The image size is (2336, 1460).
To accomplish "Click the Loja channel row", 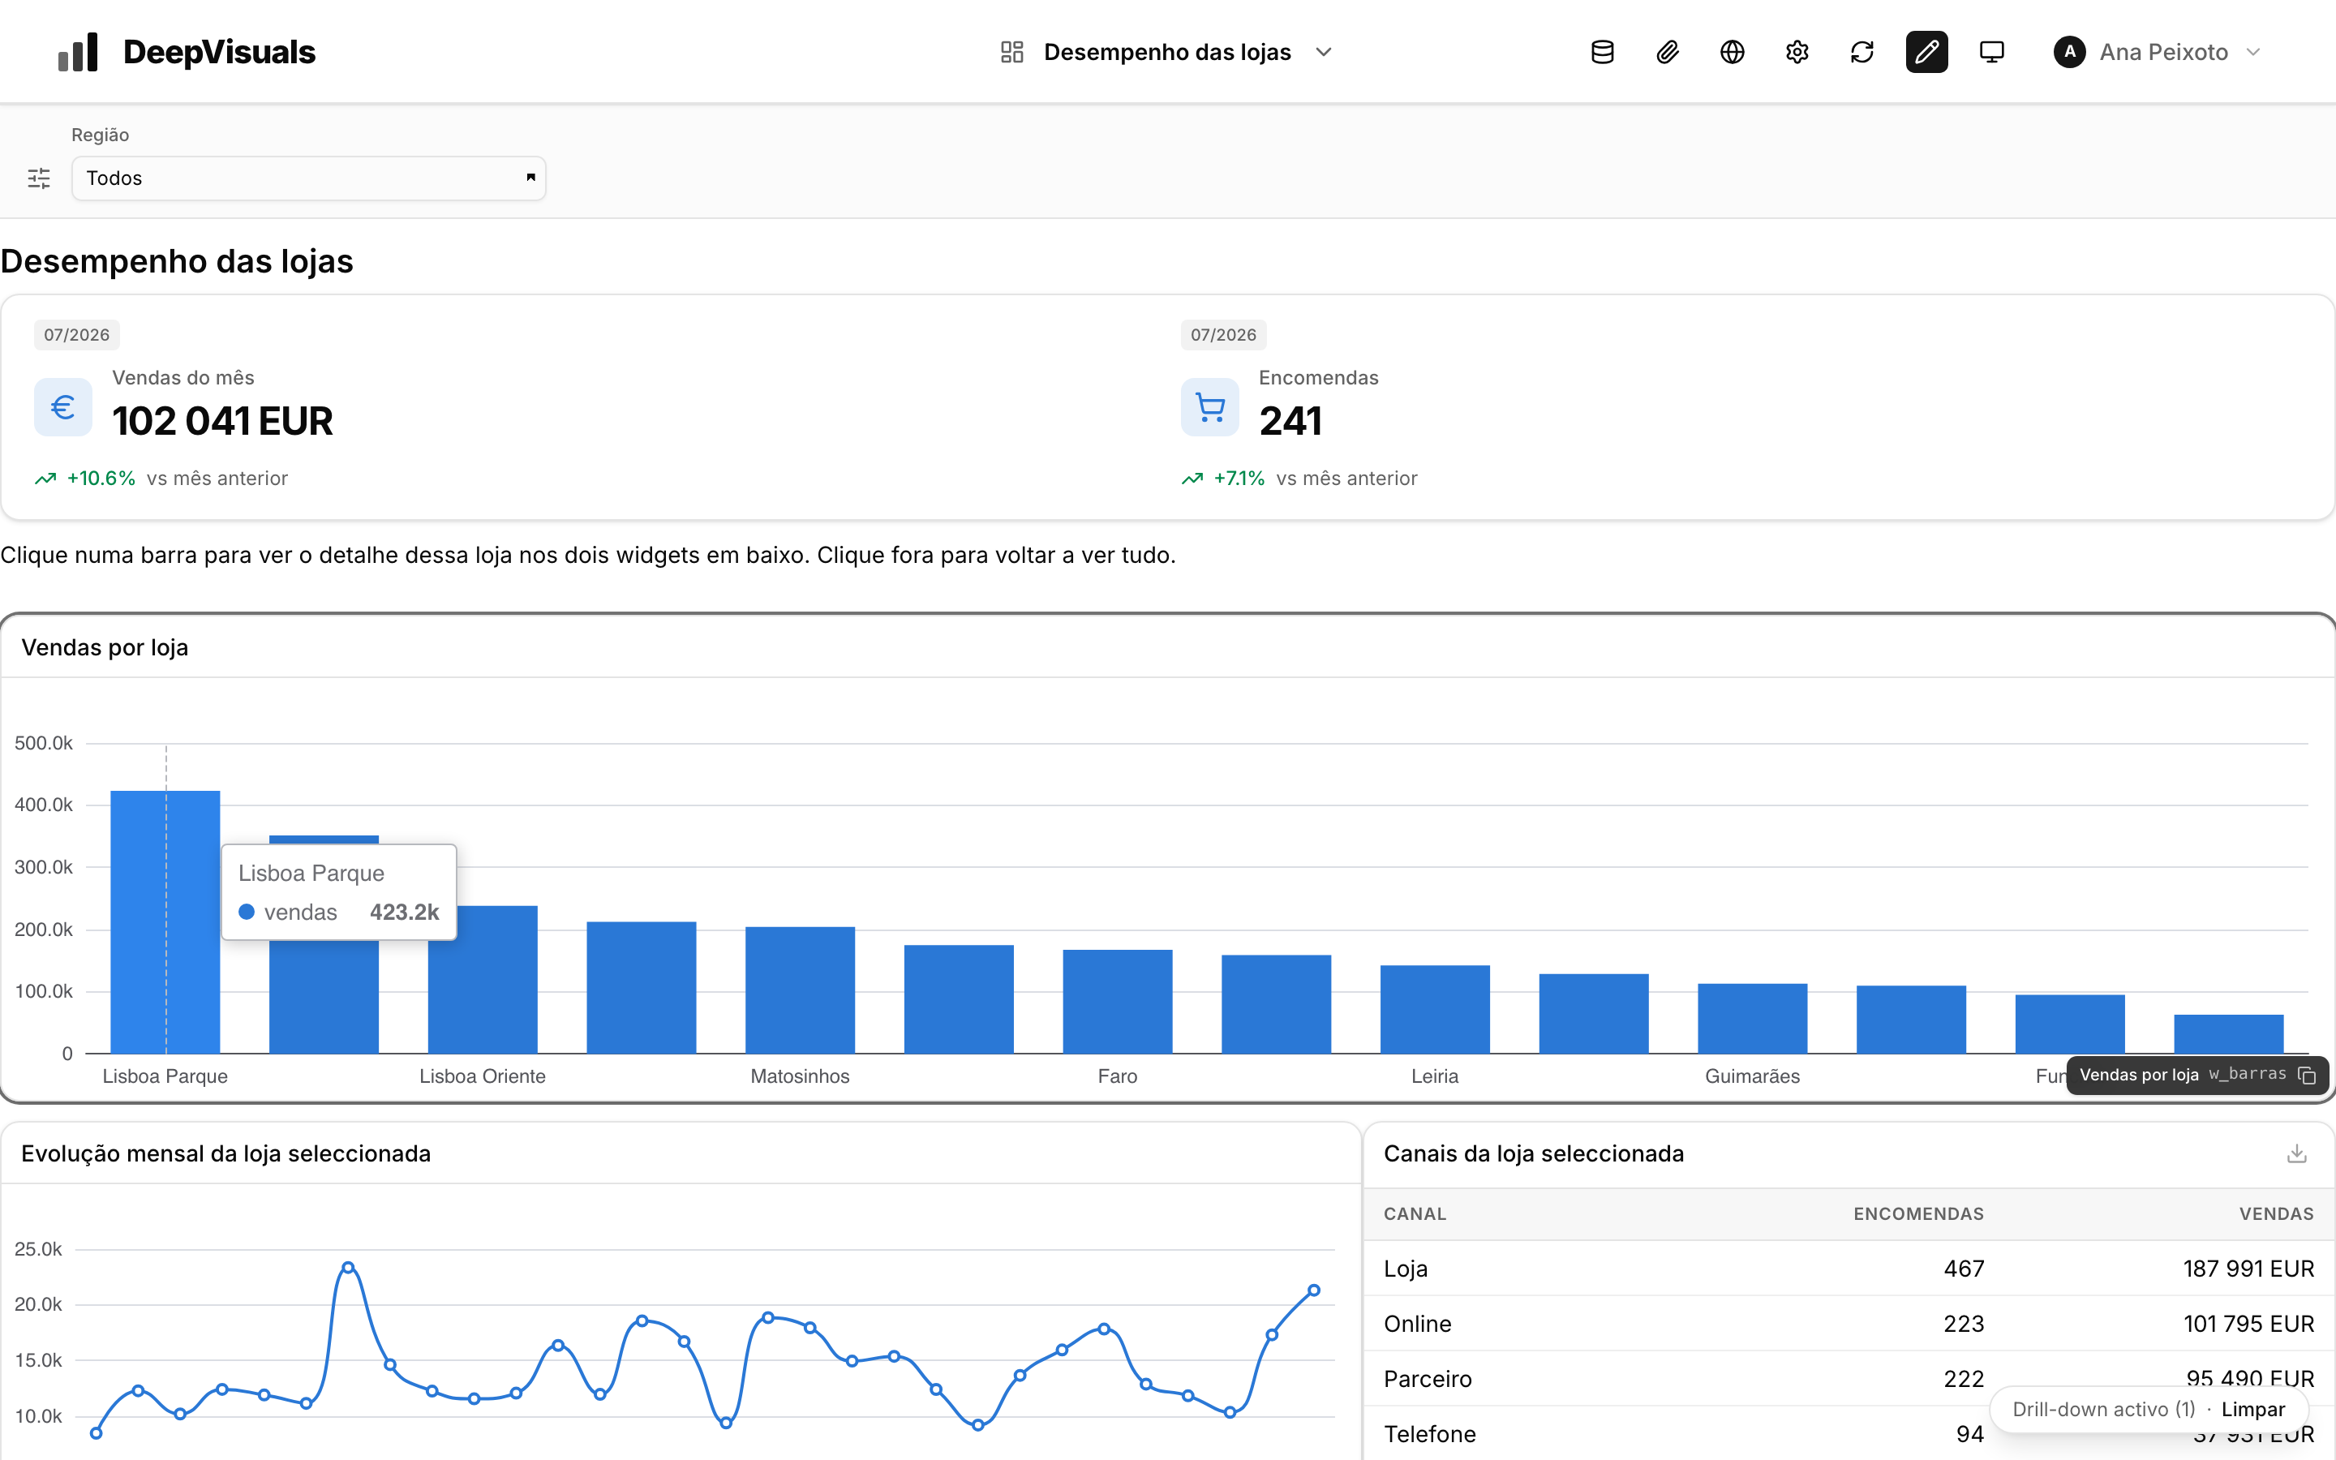I will (1849, 1269).
